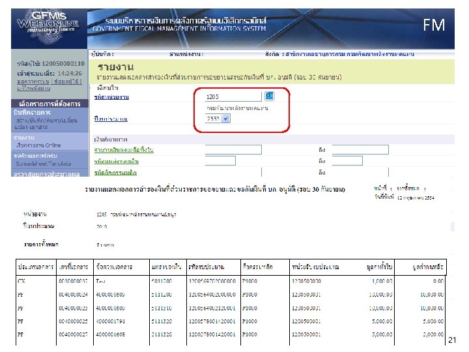Click the รหัสกิจกรรมหลัก label link
This screenshot has height=352, width=469.
[115, 173]
